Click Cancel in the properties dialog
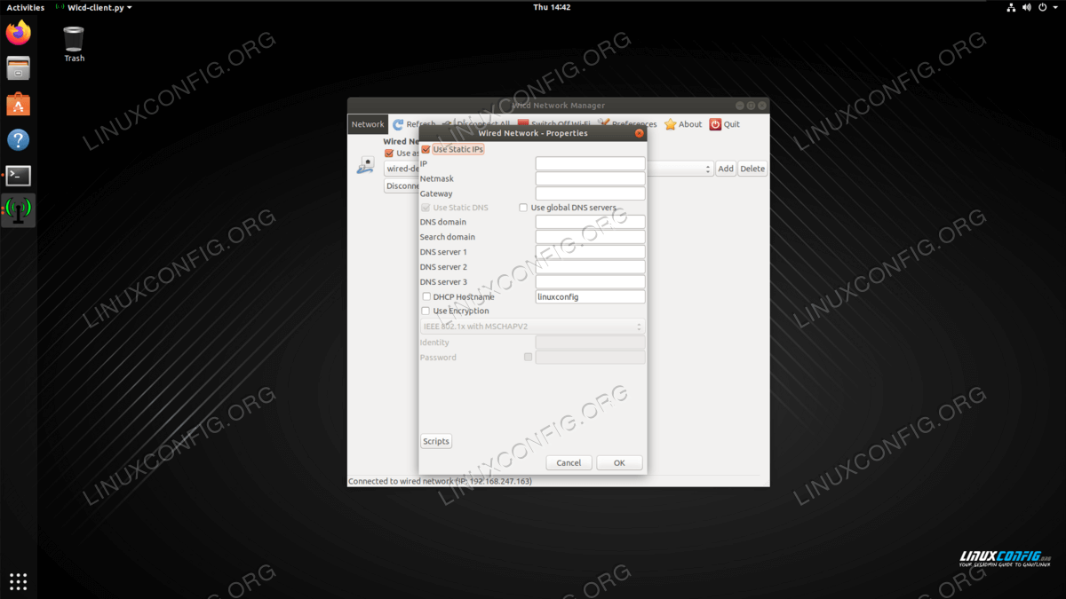 [x=569, y=462]
